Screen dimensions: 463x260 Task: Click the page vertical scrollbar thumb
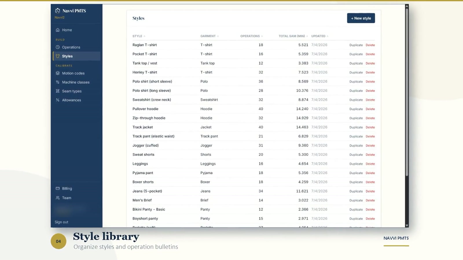coord(407,92)
